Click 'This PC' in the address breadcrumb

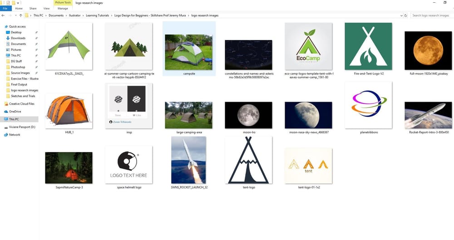(38, 15)
